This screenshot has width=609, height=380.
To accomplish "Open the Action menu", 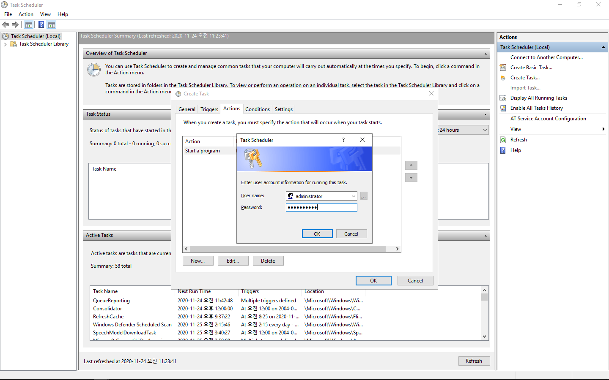I will tap(26, 14).
